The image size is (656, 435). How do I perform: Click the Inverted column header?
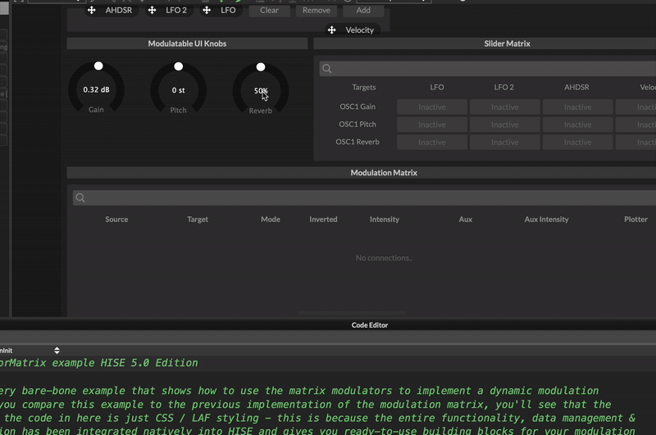[323, 220]
